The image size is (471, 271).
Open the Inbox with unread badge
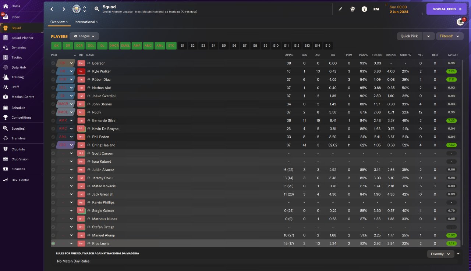[5, 17]
